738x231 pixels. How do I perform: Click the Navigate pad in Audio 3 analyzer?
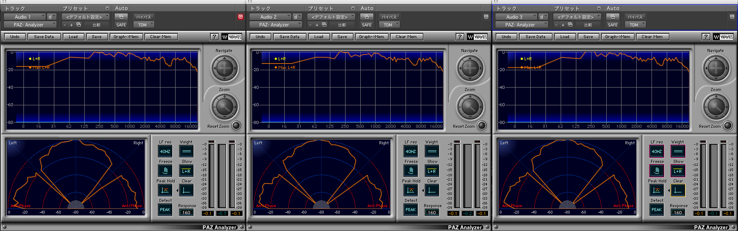[716, 68]
